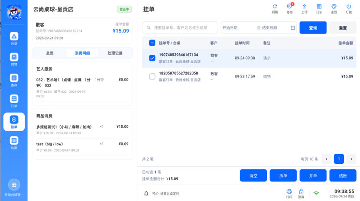Go to next page arrow
The image size is (360, 201).
(x=351, y=159)
